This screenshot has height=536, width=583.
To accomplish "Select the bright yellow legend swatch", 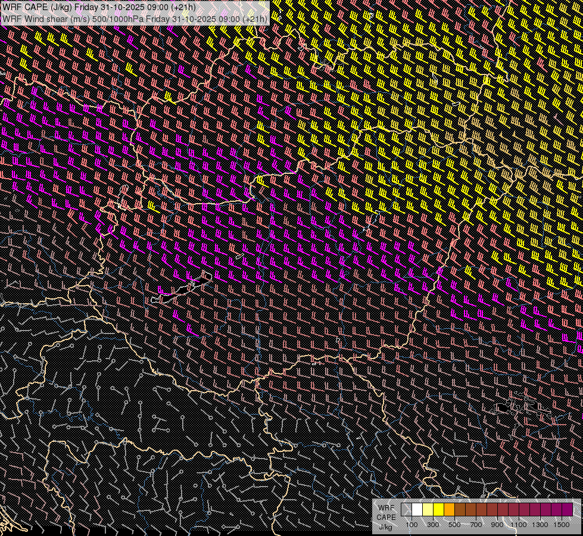I will pyautogui.click(x=439, y=510).
